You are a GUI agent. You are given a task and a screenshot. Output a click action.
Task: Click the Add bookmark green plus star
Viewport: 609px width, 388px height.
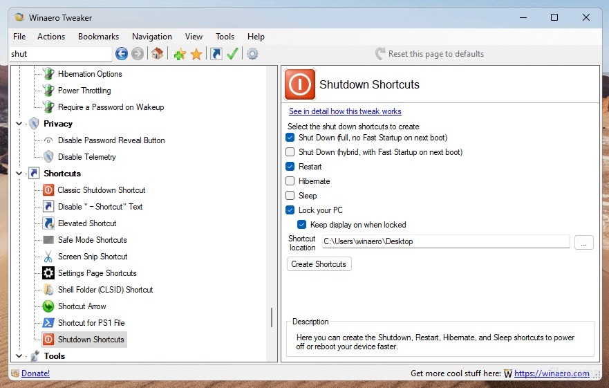(180, 54)
